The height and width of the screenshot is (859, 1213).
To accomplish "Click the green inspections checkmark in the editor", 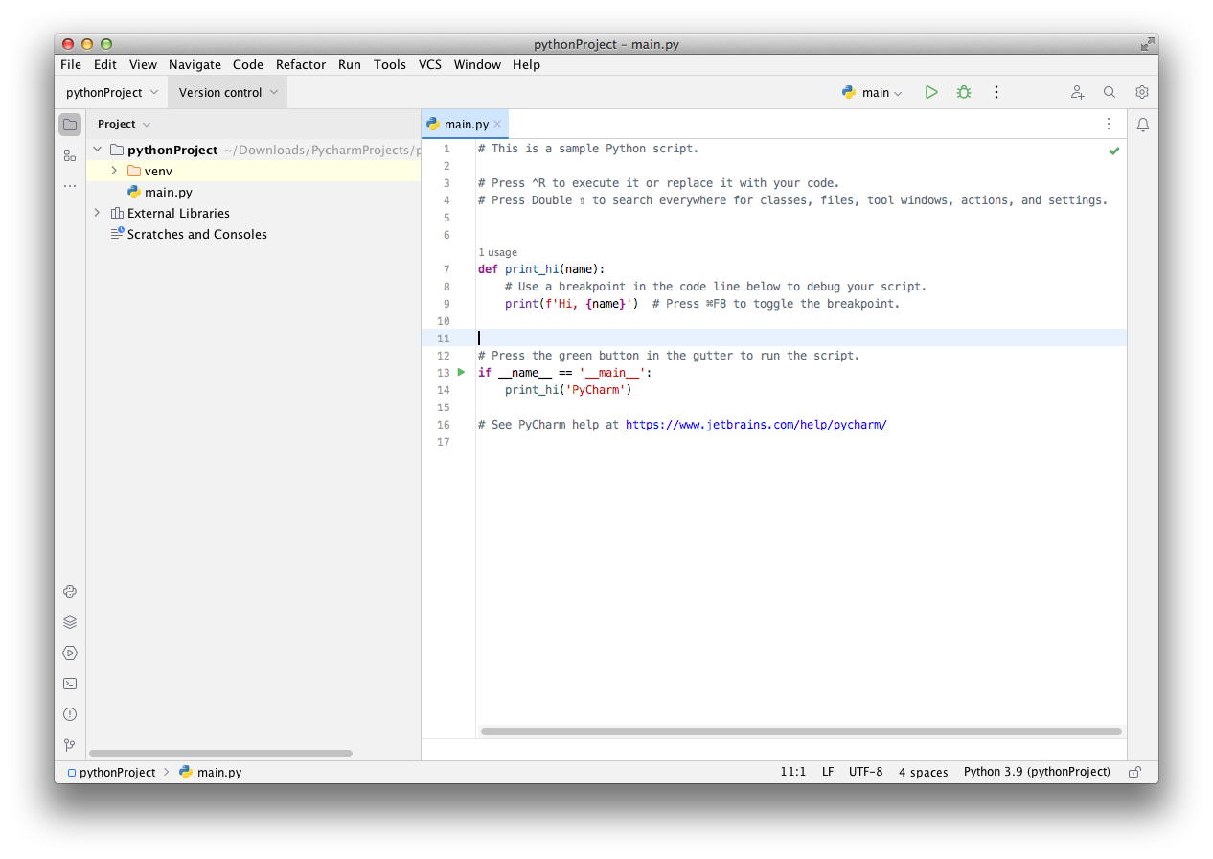I will (1114, 151).
